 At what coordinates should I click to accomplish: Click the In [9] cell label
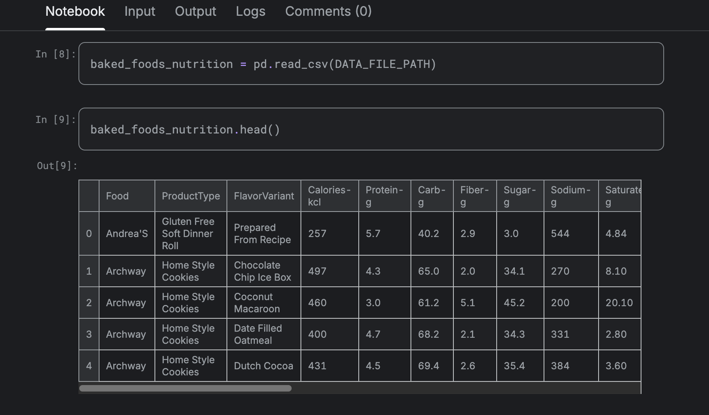point(55,119)
